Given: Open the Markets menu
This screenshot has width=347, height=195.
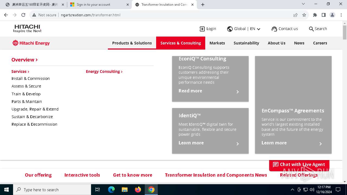Looking at the screenshot, I should pyautogui.click(x=217, y=43).
